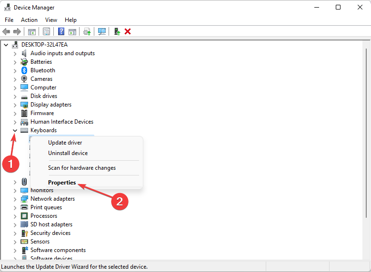Open the View menu
This screenshot has height=272, width=371.
(51, 20)
